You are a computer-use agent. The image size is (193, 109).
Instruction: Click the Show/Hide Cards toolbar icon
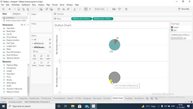114,9
